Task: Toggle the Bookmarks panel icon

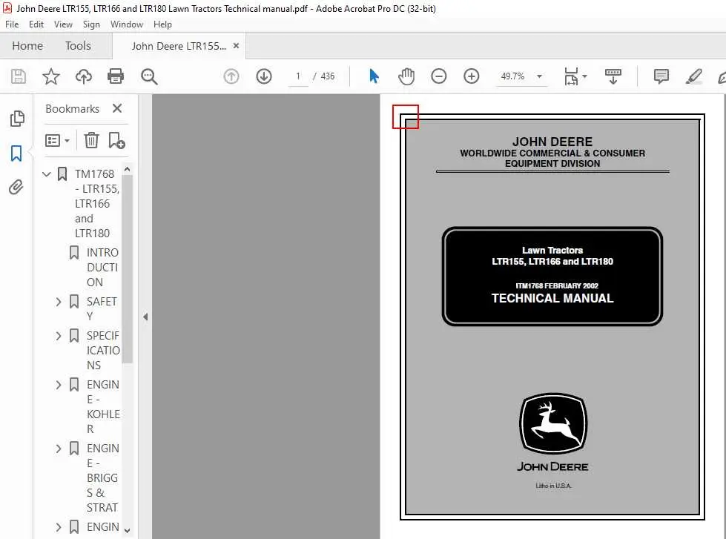Action: coord(16,153)
